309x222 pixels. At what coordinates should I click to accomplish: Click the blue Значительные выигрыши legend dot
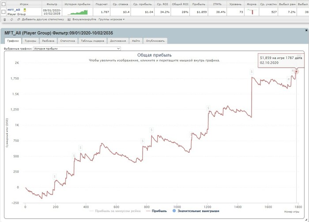pos(174,211)
